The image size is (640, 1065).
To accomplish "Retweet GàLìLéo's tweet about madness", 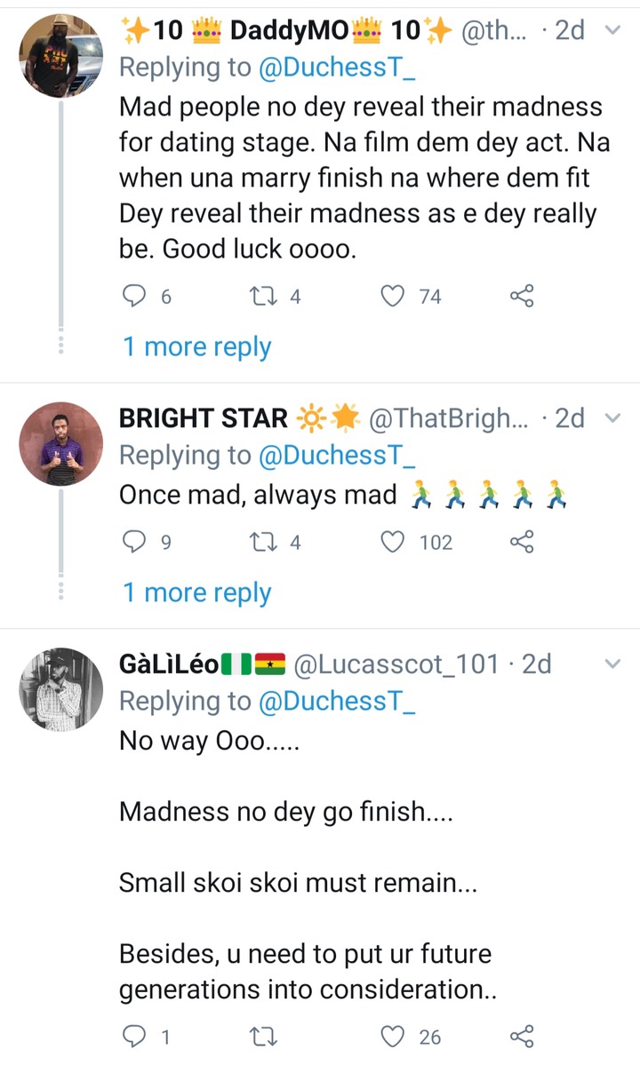I will tap(265, 1036).
